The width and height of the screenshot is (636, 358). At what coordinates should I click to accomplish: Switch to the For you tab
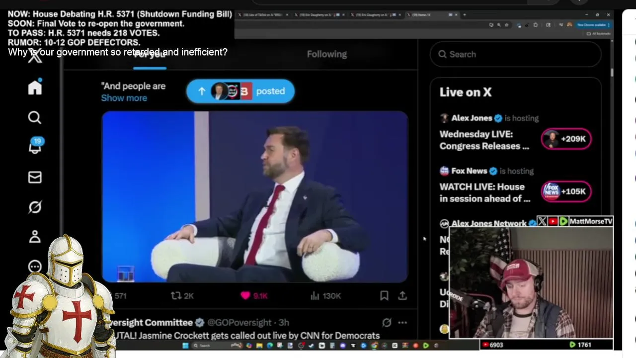coord(150,54)
